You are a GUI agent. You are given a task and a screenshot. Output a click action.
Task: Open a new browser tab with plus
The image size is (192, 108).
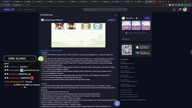coord(169,1)
